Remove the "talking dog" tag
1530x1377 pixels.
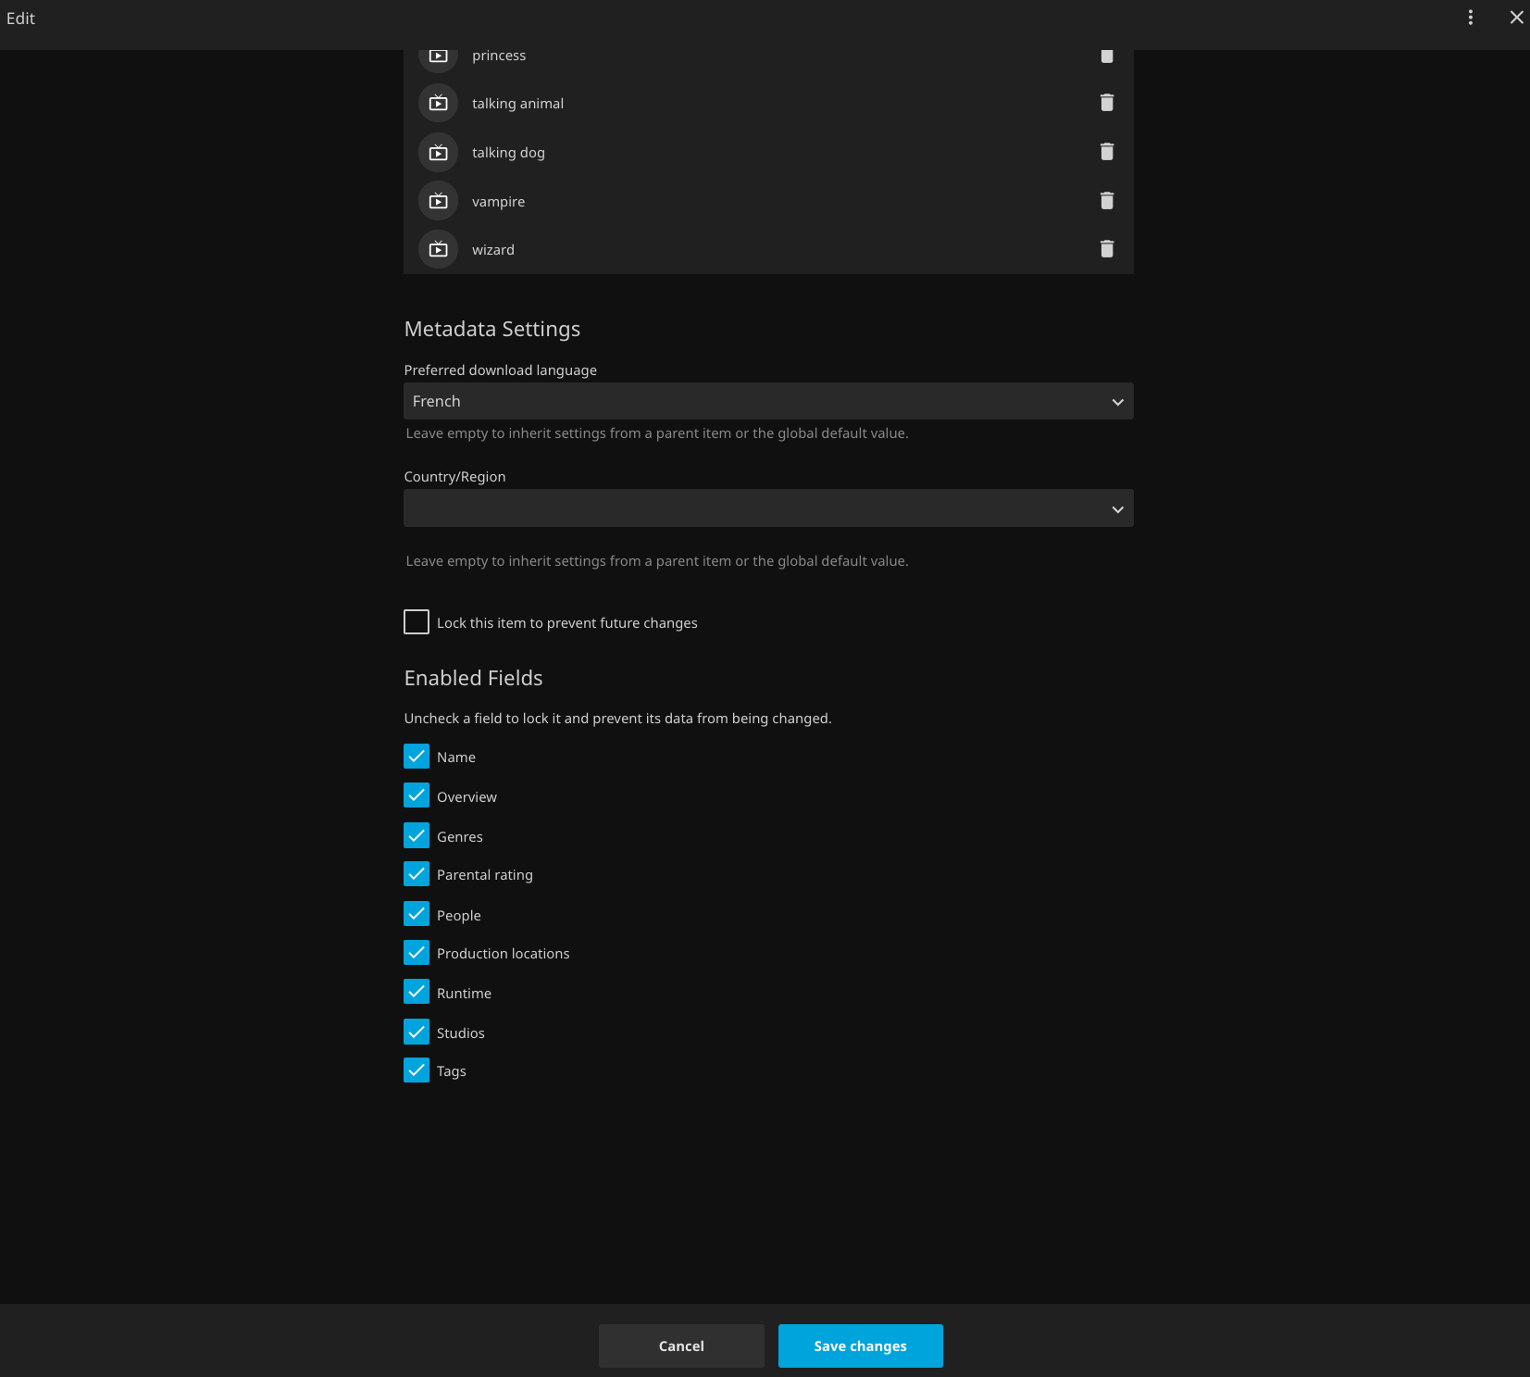point(1106,152)
